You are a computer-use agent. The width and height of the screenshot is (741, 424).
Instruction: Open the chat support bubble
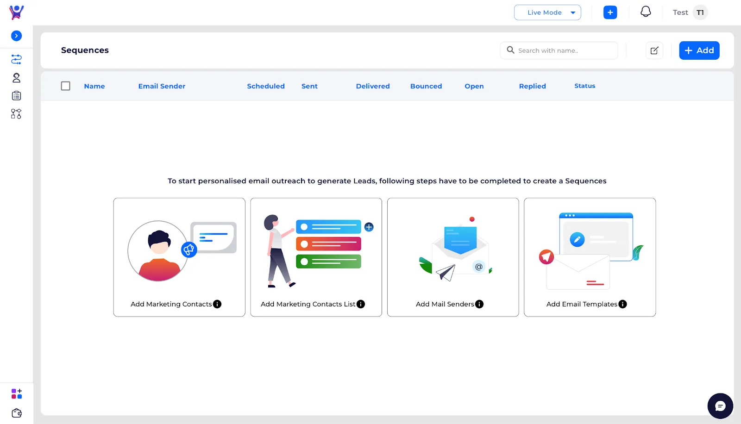pos(720,406)
